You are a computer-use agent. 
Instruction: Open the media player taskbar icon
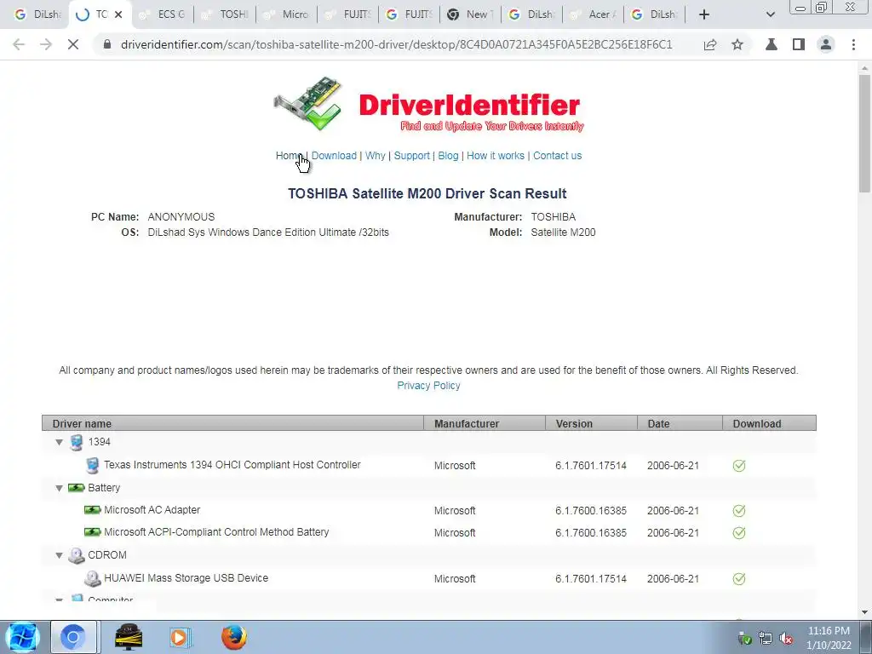[180, 637]
